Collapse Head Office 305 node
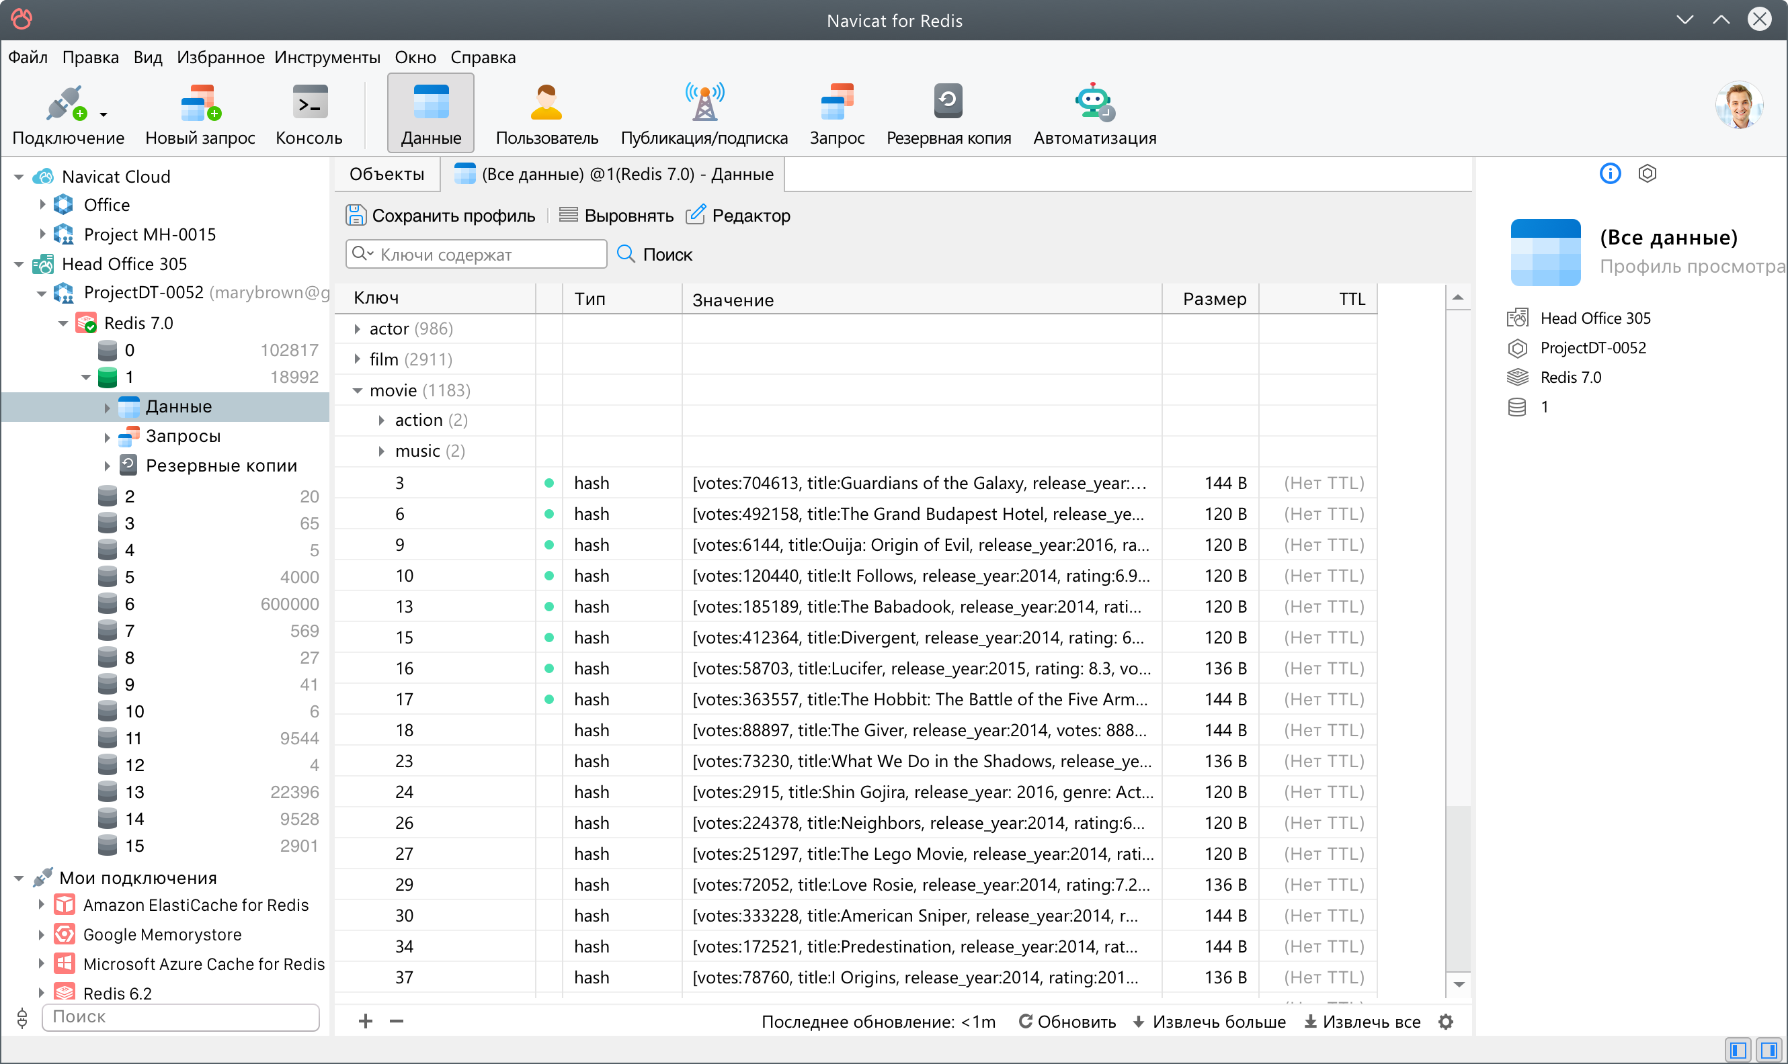Image resolution: width=1788 pixels, height=1064 pixels. click(19, 265)
